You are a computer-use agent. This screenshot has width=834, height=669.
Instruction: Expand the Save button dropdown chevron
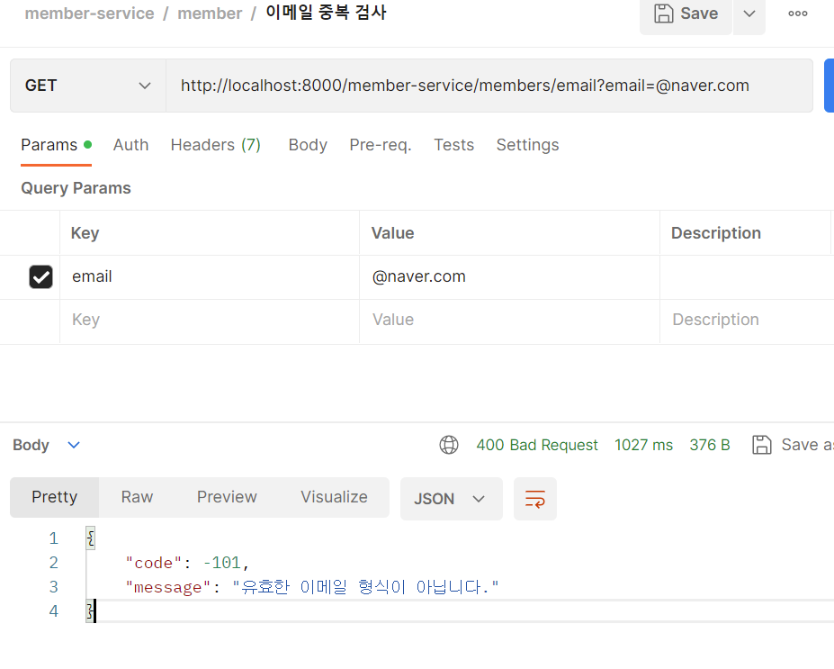749,14
